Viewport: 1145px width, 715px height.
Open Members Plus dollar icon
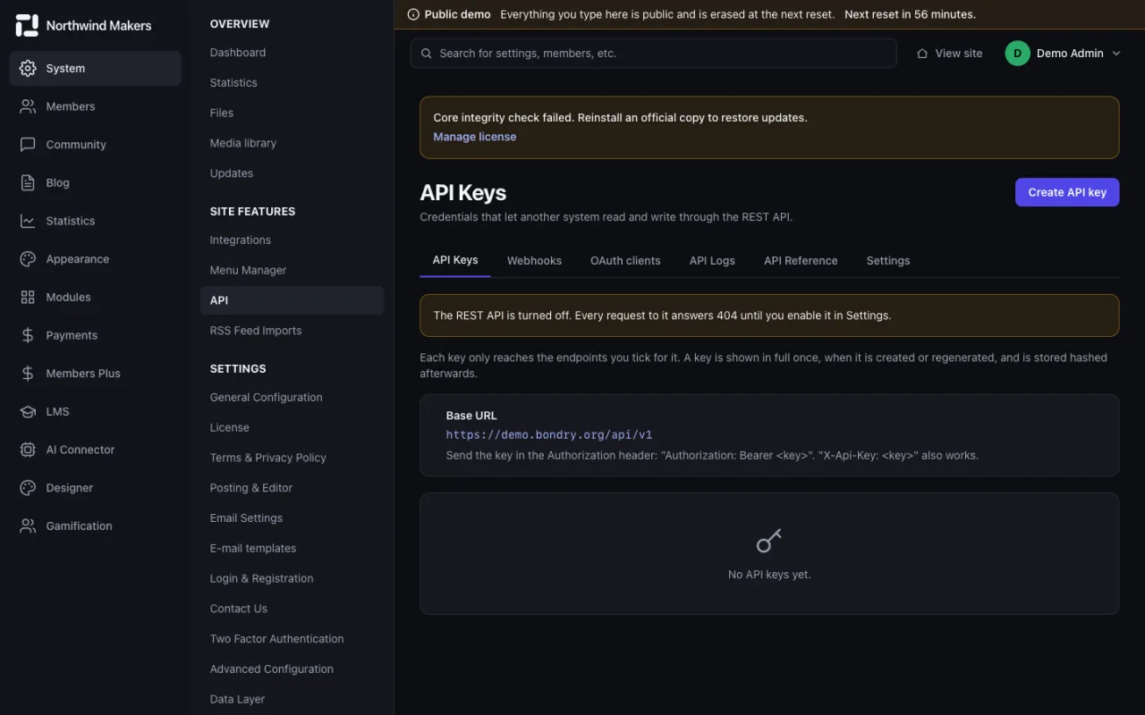pos(28,374)
